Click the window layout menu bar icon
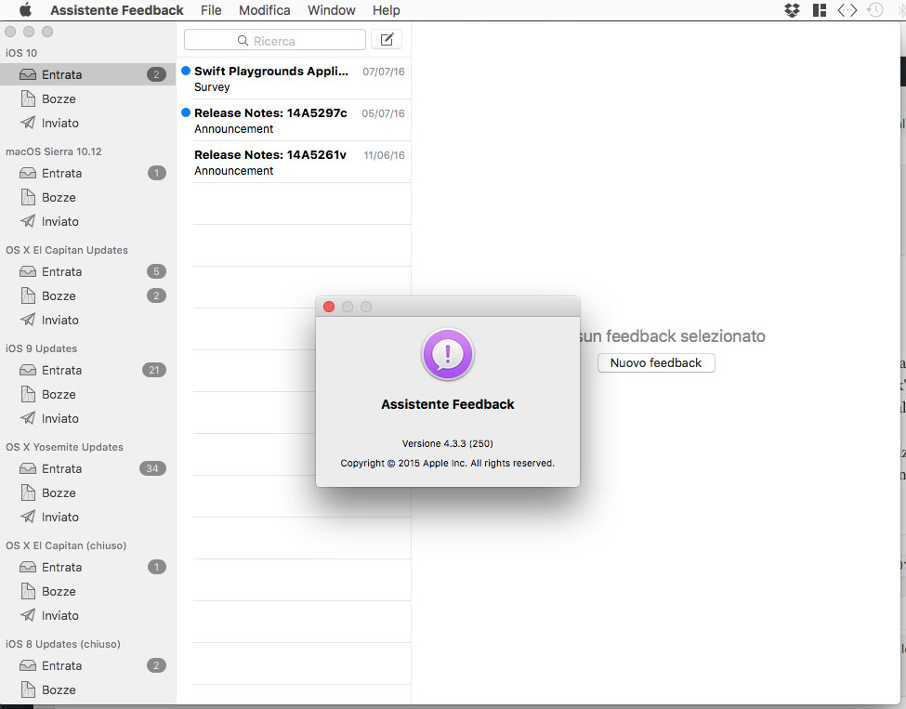The width and height of the screenshot is (906, 709). pyautogui.click(x=820, y=10)
